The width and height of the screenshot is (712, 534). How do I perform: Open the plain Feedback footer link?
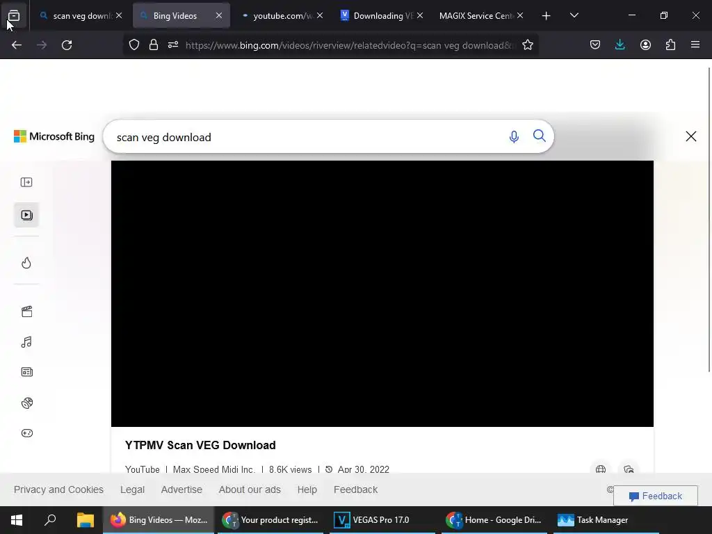pos(355,489)
